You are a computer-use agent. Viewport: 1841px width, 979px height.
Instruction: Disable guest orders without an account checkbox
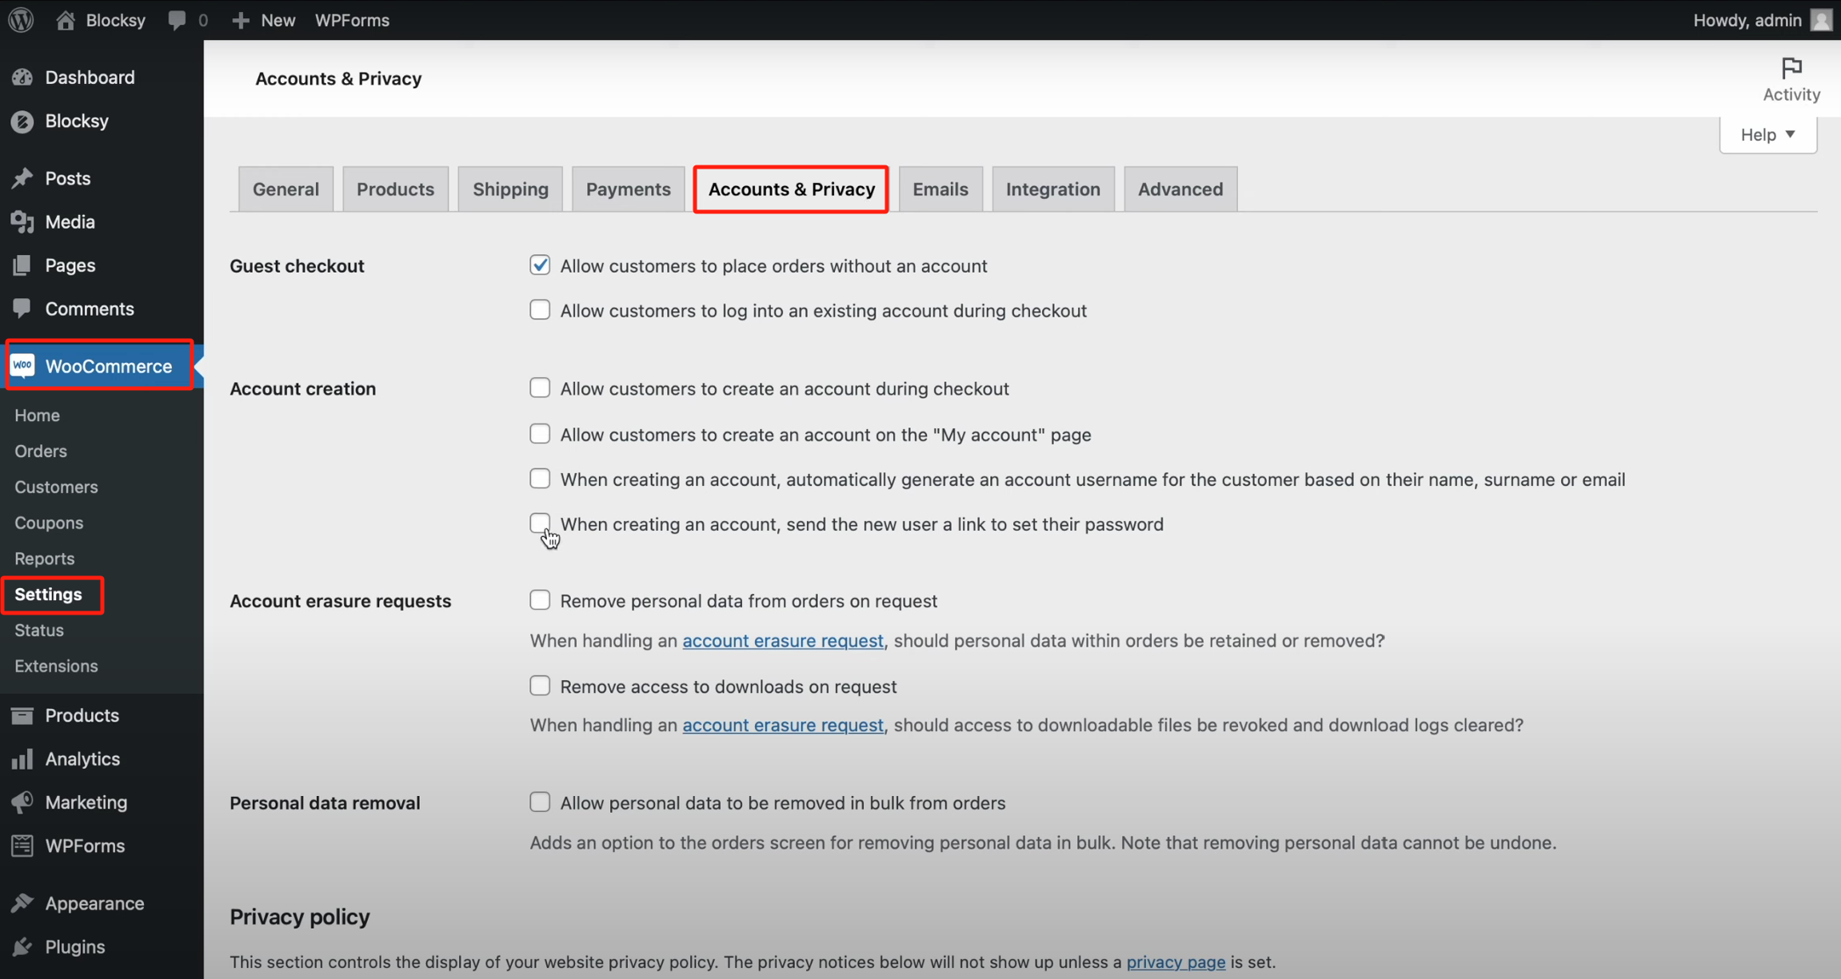(540, 265)
